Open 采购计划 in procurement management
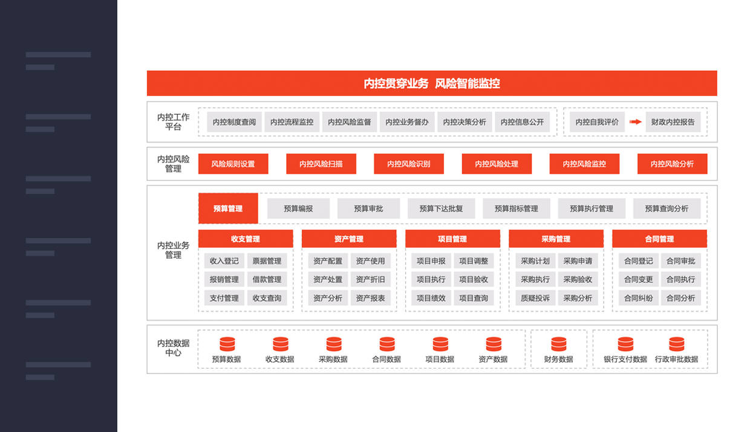 pos(535,261)
